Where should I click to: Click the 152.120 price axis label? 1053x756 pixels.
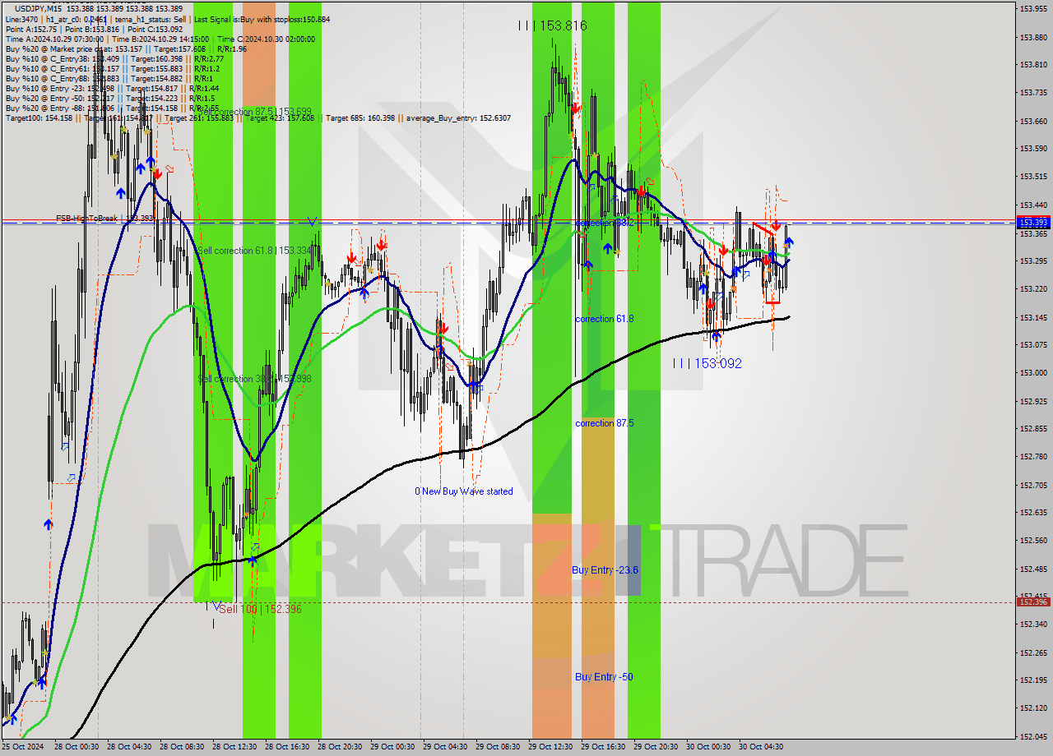point(1033,708)
